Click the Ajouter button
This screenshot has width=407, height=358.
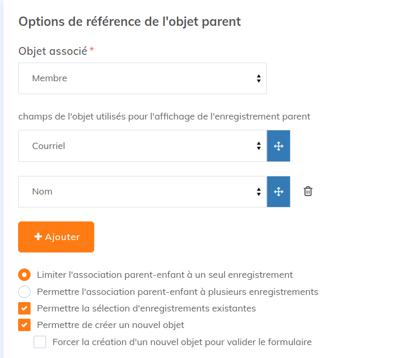click(56, 237)
